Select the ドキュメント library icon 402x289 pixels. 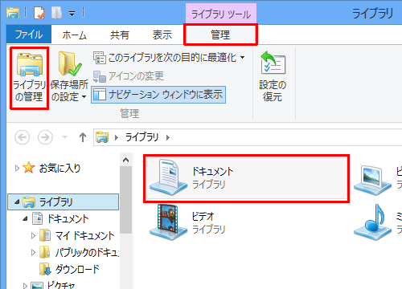coord(168,177)
